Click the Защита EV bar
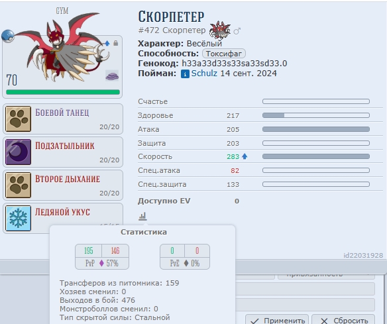The height and width of the screenshot is (324, 387). (x=316, y=143)
